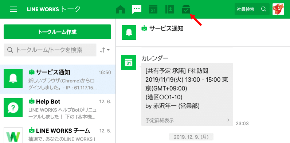Click the 16:50 timestamp on サービス通知

105,73
